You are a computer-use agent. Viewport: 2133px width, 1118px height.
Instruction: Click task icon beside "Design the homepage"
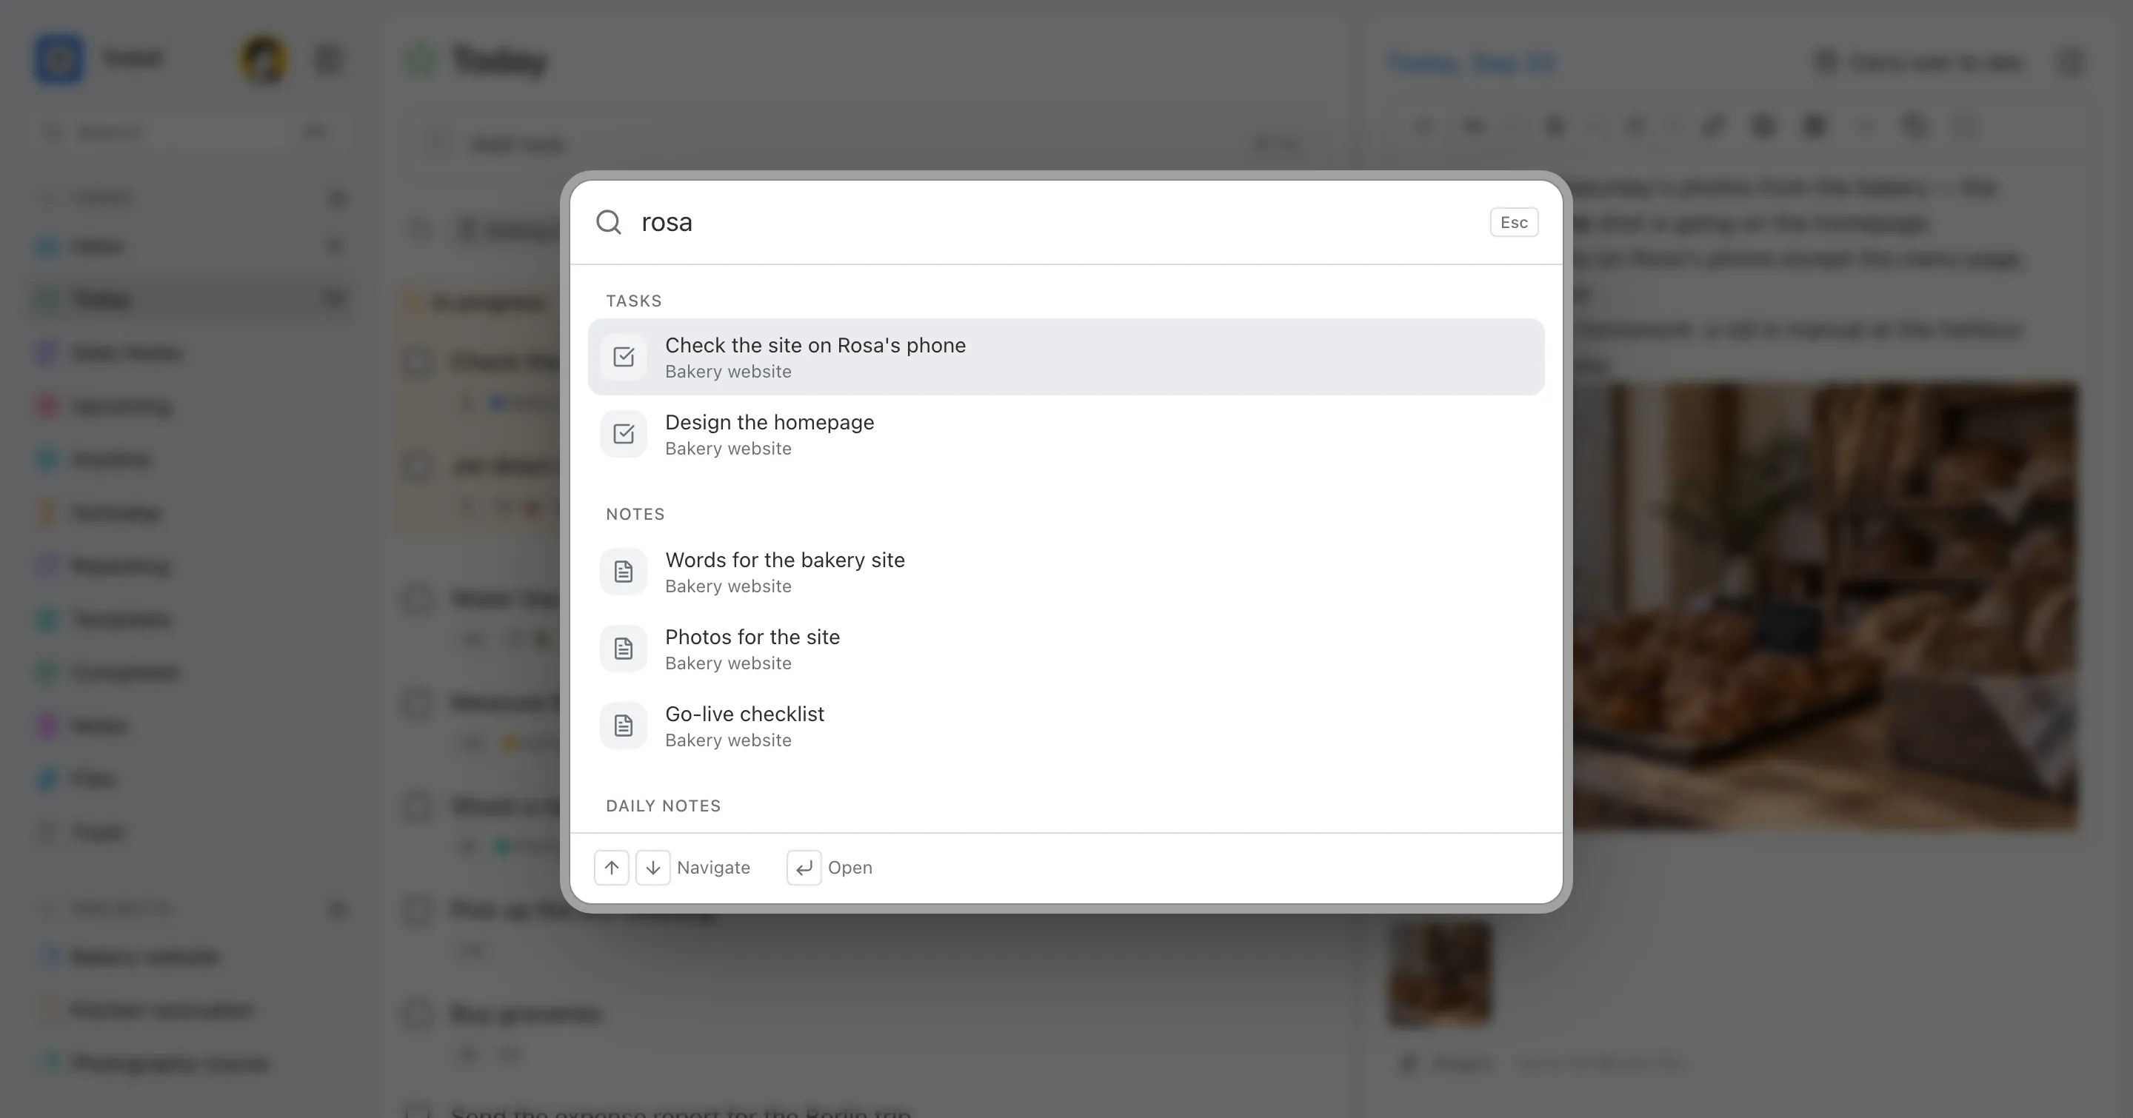624,434
